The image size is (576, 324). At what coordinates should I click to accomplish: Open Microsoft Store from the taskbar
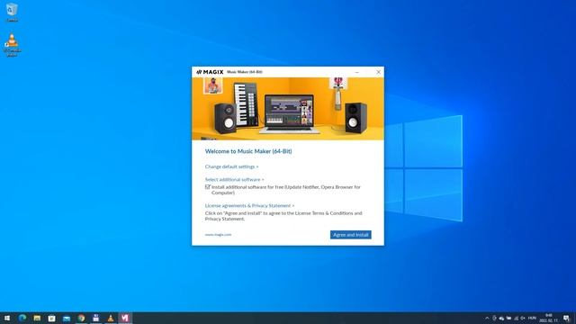[52, 318]
